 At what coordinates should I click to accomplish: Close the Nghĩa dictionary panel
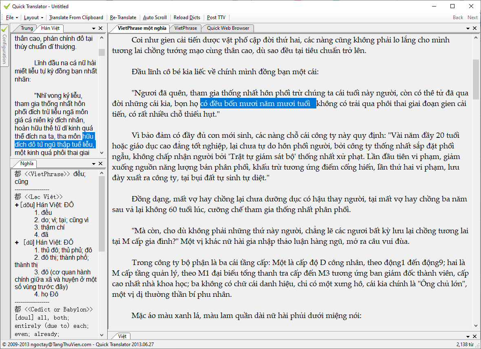tap(101, 163)
